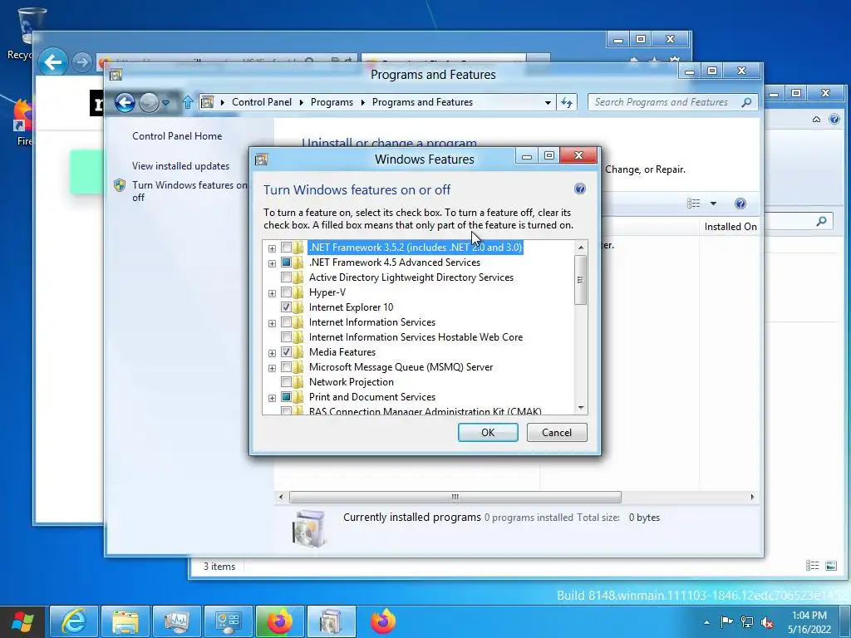The image size is (851, 638).
Task: Click the help icon in the programs toolbar
Action: [740, 204]
